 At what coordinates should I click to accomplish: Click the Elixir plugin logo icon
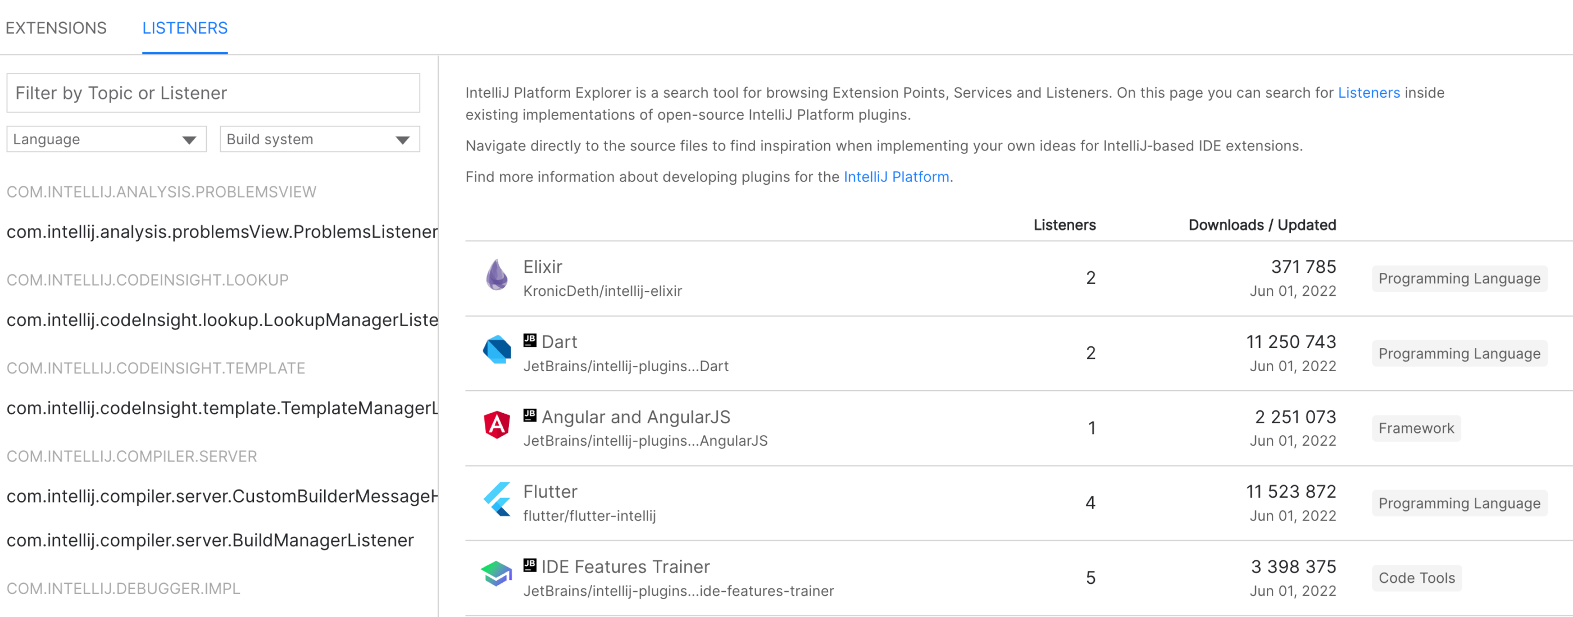tap(497, 275)
